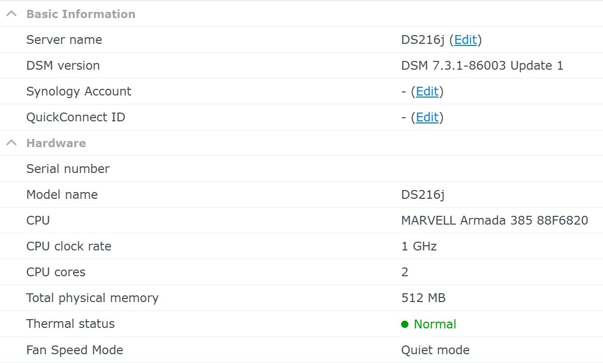This screenshot has width=603, height=363.
Task: Click the Basic Information section title
Action: point(81,14)
